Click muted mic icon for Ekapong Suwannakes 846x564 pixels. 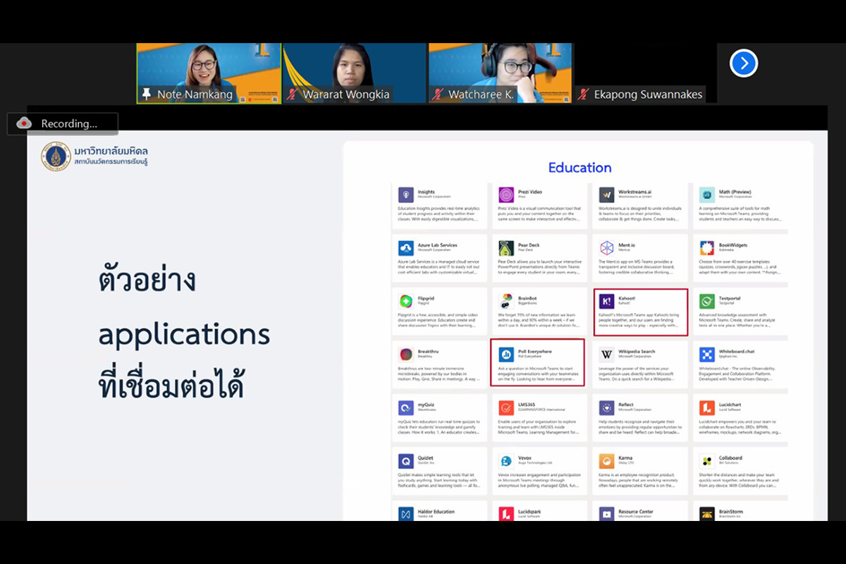(x=584, y=94)
